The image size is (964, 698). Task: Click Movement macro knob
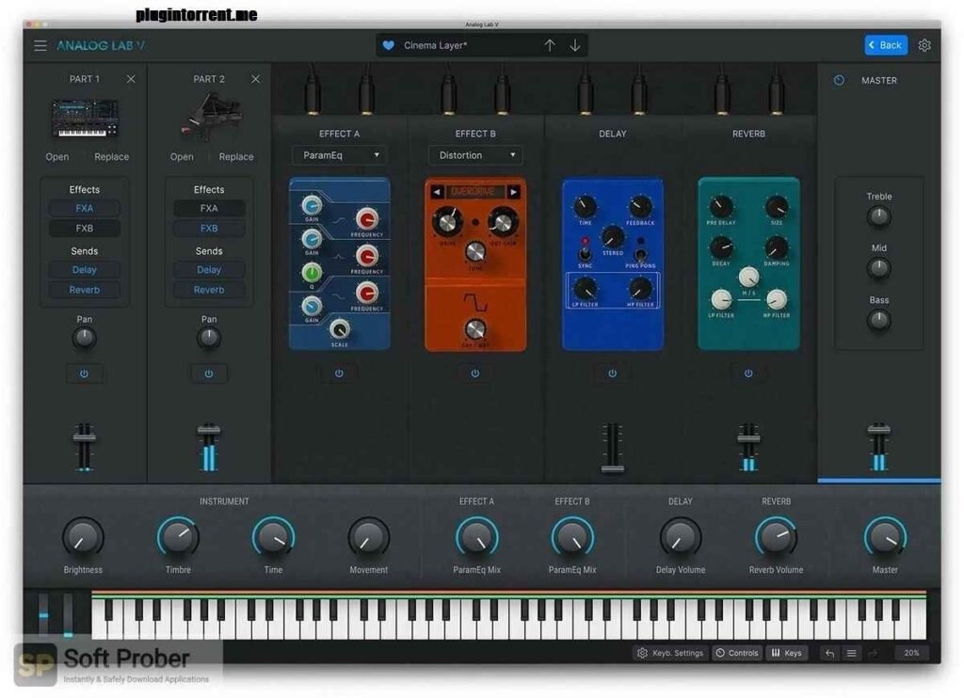[x=368, y=538]
